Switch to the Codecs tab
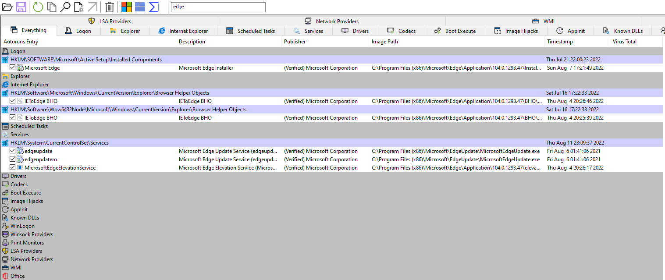Image resolution: width=665 pixels, height=280 pixels. point(402,31)
